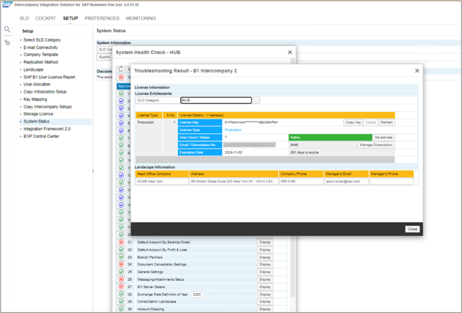Click green check status icon for Branch Partners
Image resolution: width=462 pixels, height=313 pixels.
[121, 257]
